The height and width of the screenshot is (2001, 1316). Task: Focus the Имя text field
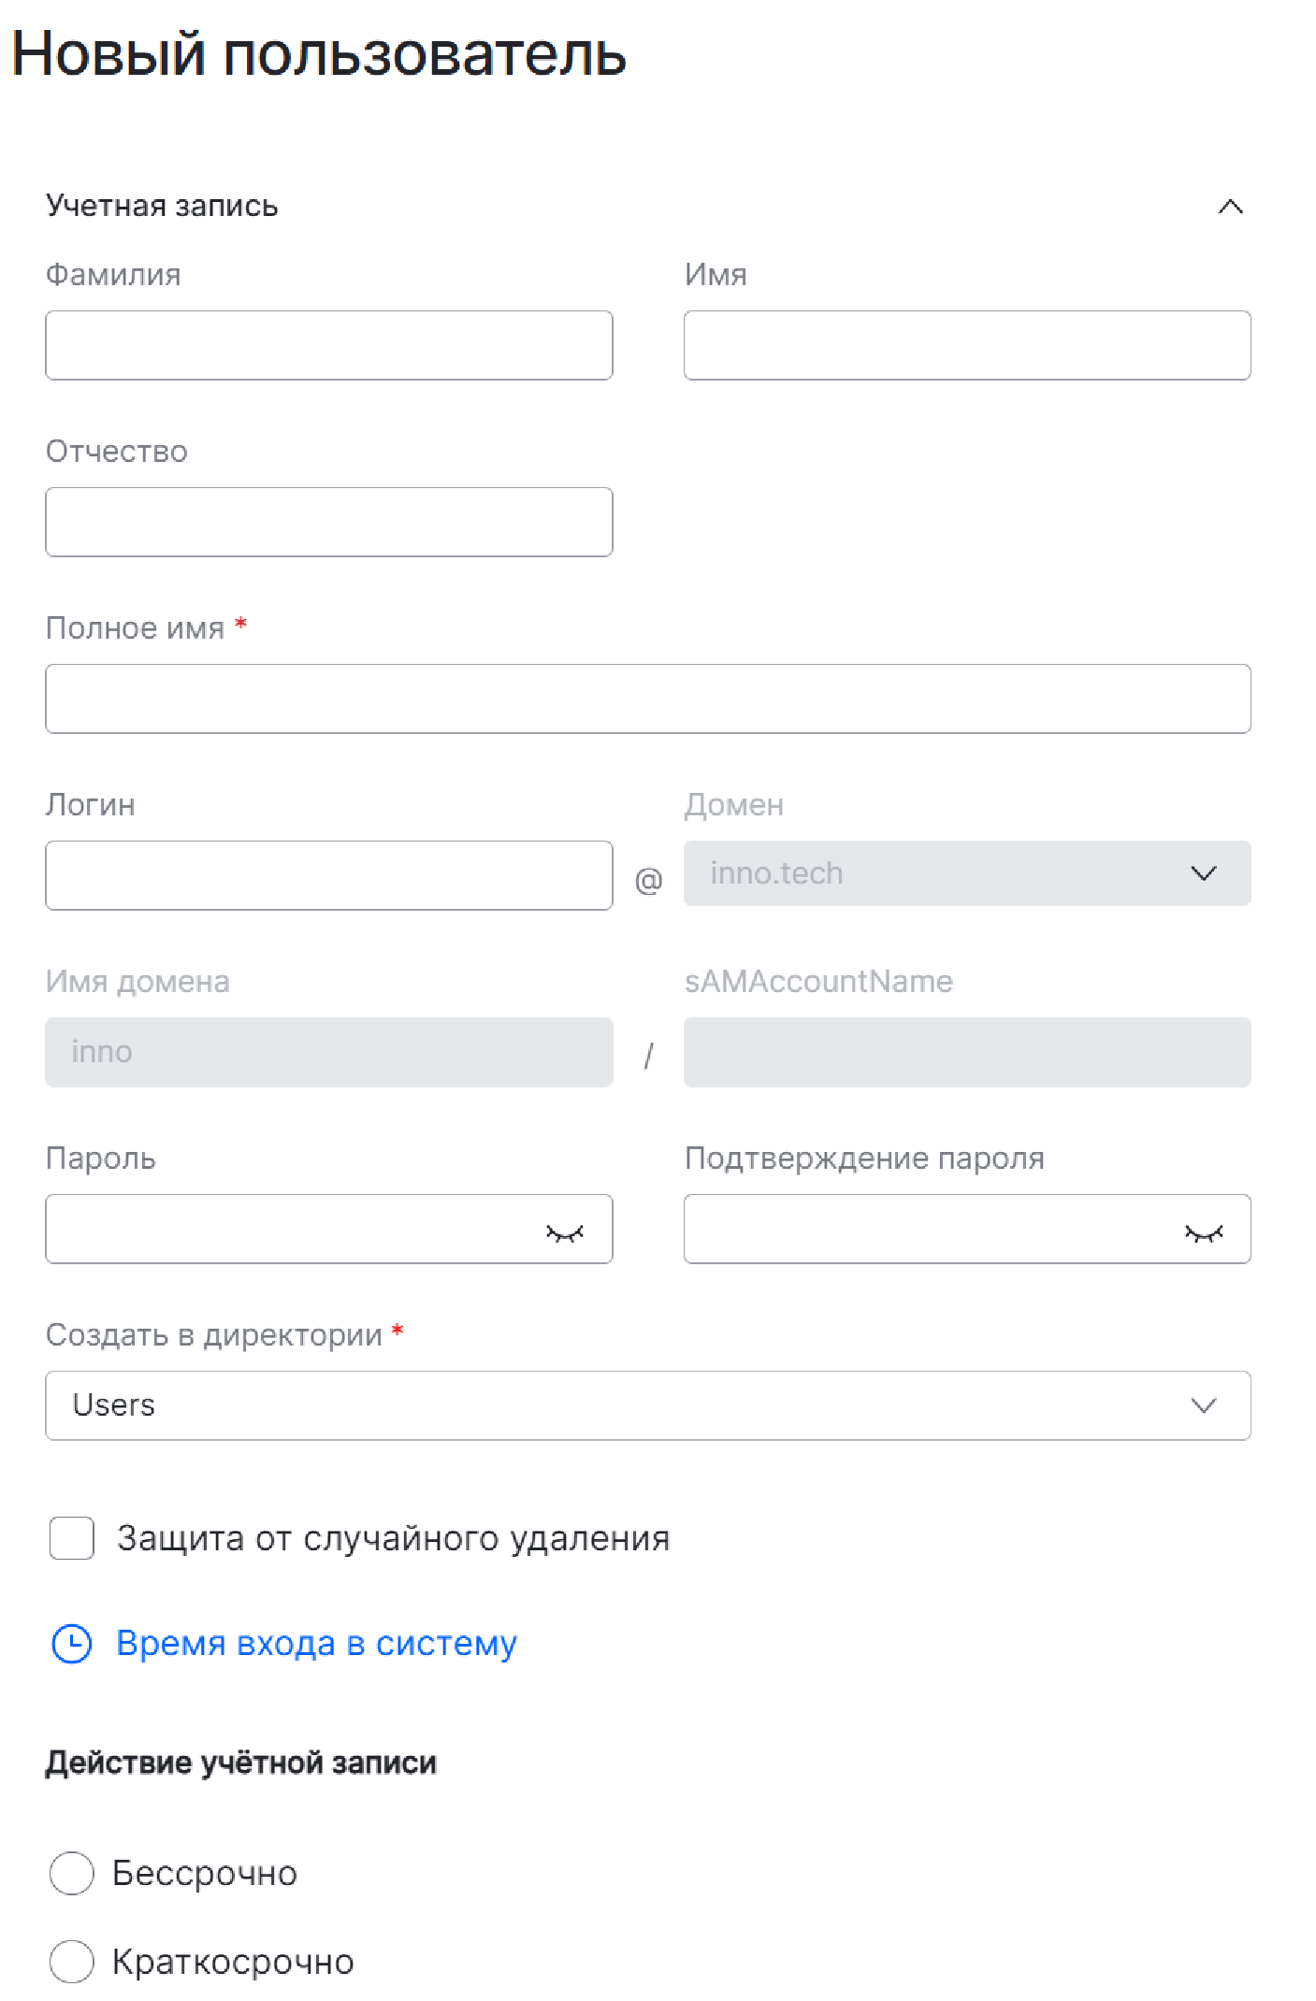966,345
